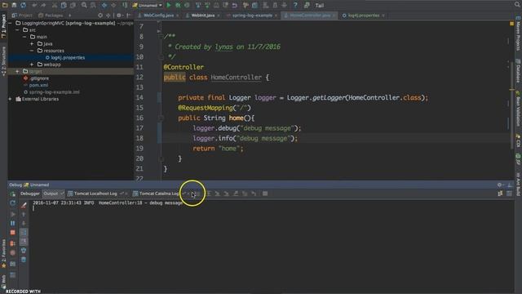Click the Undo arrow in top toolbar
Screen dimensions: 522x294
[34, 5]
